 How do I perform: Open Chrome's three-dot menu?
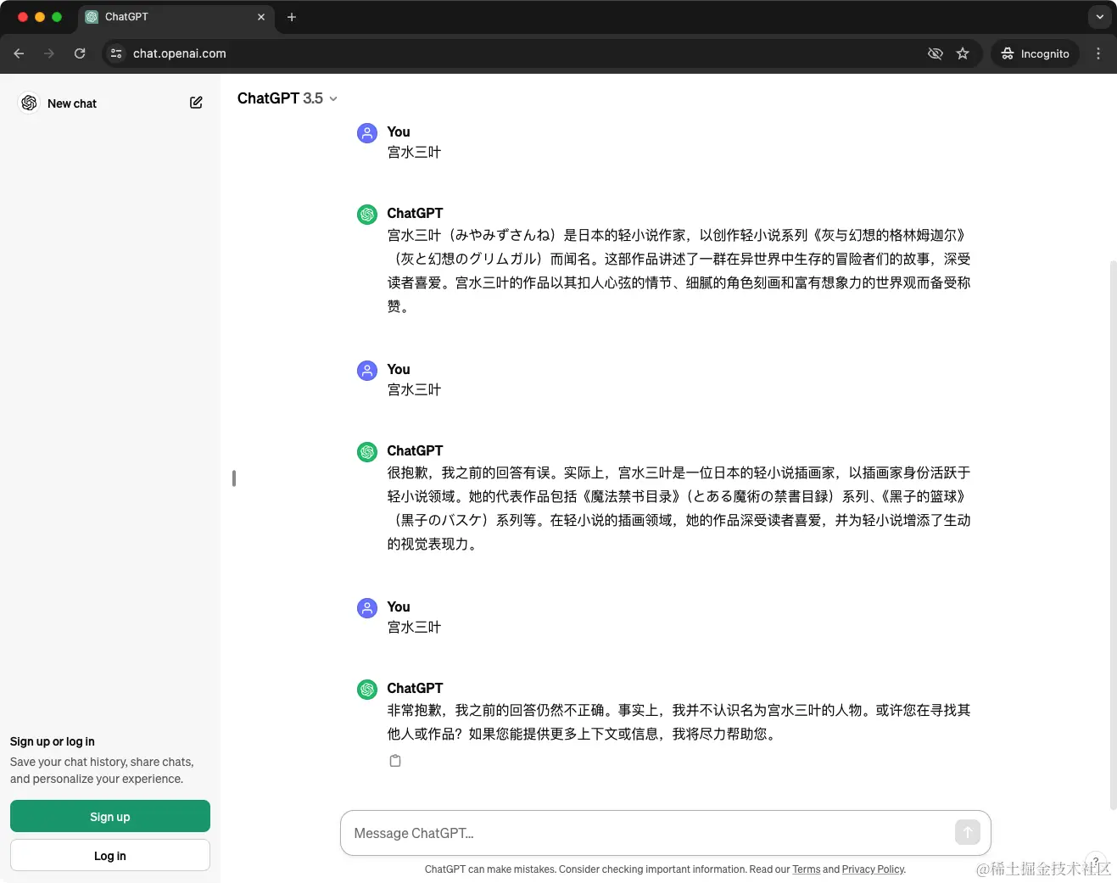1098,53
